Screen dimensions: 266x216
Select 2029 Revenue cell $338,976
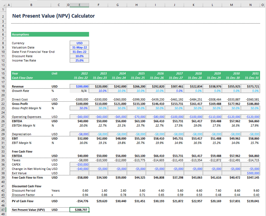pyautogui.click(x=213, y=86)
